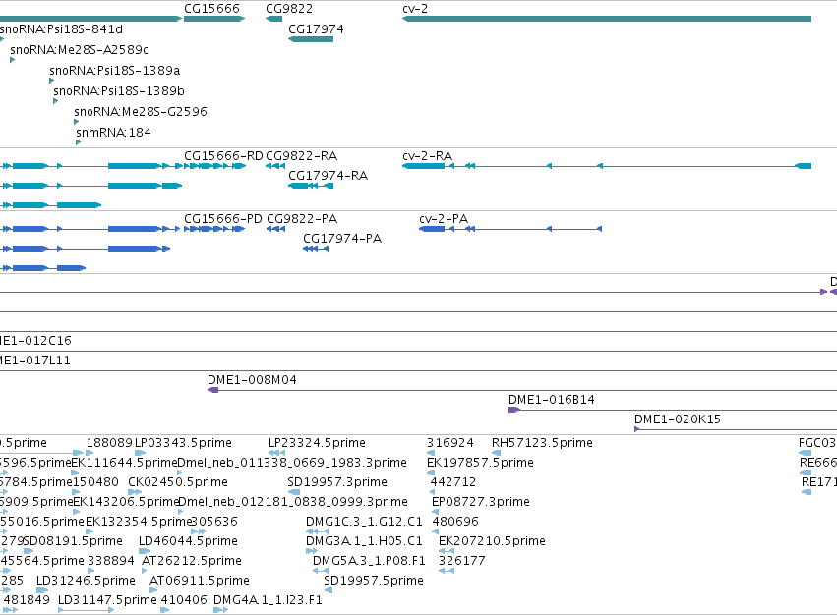Select the CG9822 gene label
Image resolution: width=837 pixels, height=615 pixels.
(x=289, y=9)
